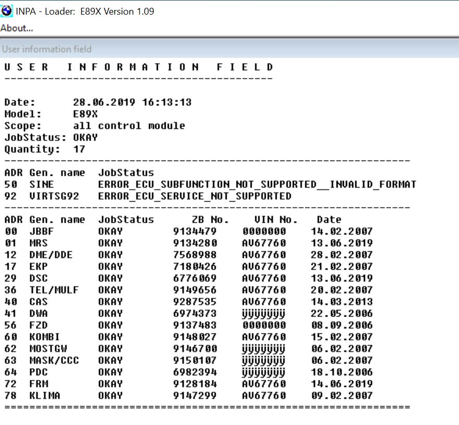Click the date 14.06.2019 in FRM row
Image resolution: width=459 pixels, height=425 pixels.
pos(342,384)
